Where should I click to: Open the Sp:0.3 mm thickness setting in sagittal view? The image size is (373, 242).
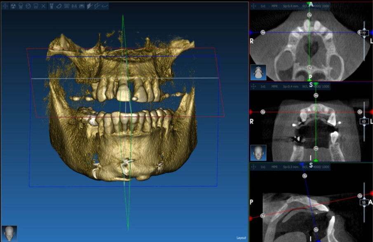coord(291,167)
